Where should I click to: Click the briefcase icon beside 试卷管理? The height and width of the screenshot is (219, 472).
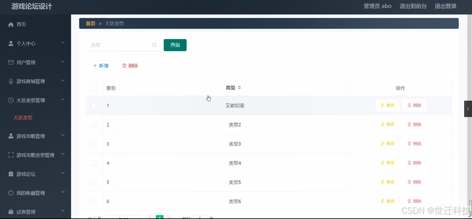pyautogui.click(x=11, y=212)
